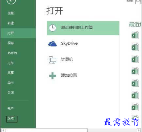Open the third recent Excel file icon
This screenshot has height=132, width=142.
coord(135,59)
